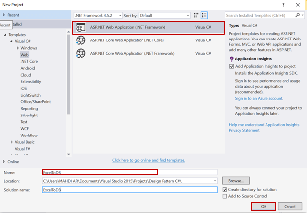Toggle Add Application Insights to project
The image size is (307, 213).
pyautogui.click(x=232, y=66)
